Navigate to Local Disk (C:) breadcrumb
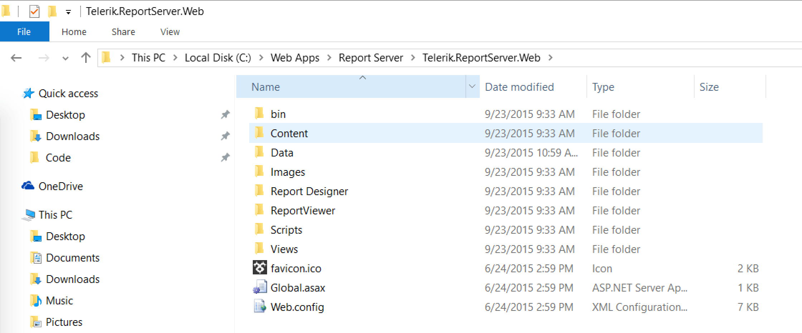The width and height of the screenshot is (802, 333). coord(218,58)
